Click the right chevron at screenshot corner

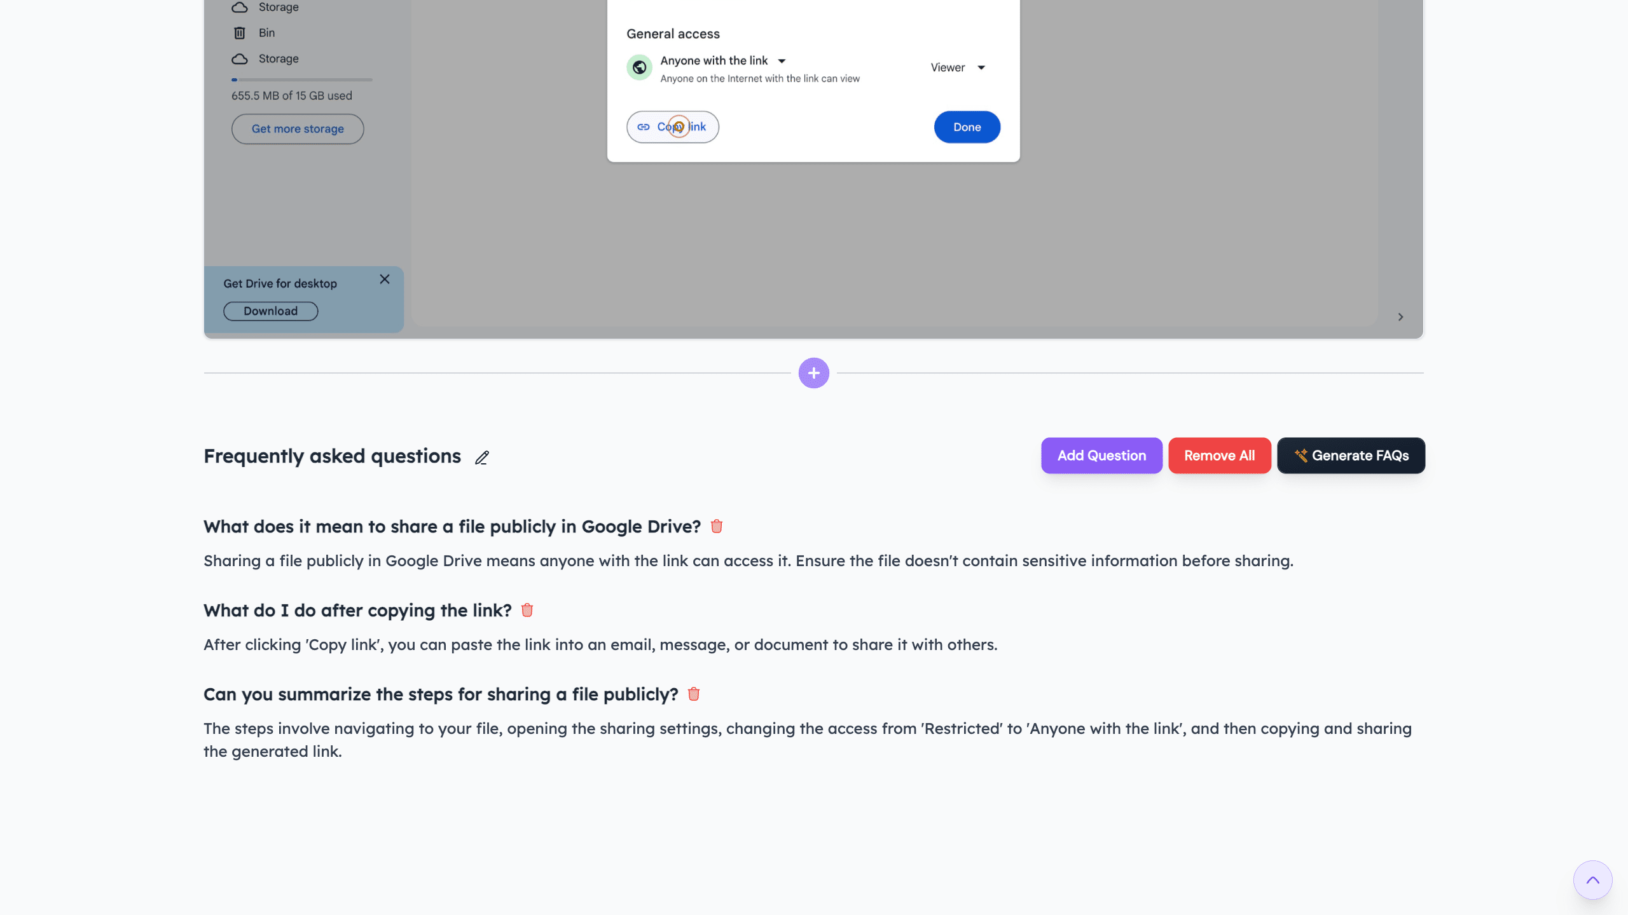coord(1400,317)
